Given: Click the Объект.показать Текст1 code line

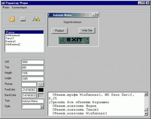Looking at the screenshot, I should (76, 110).
